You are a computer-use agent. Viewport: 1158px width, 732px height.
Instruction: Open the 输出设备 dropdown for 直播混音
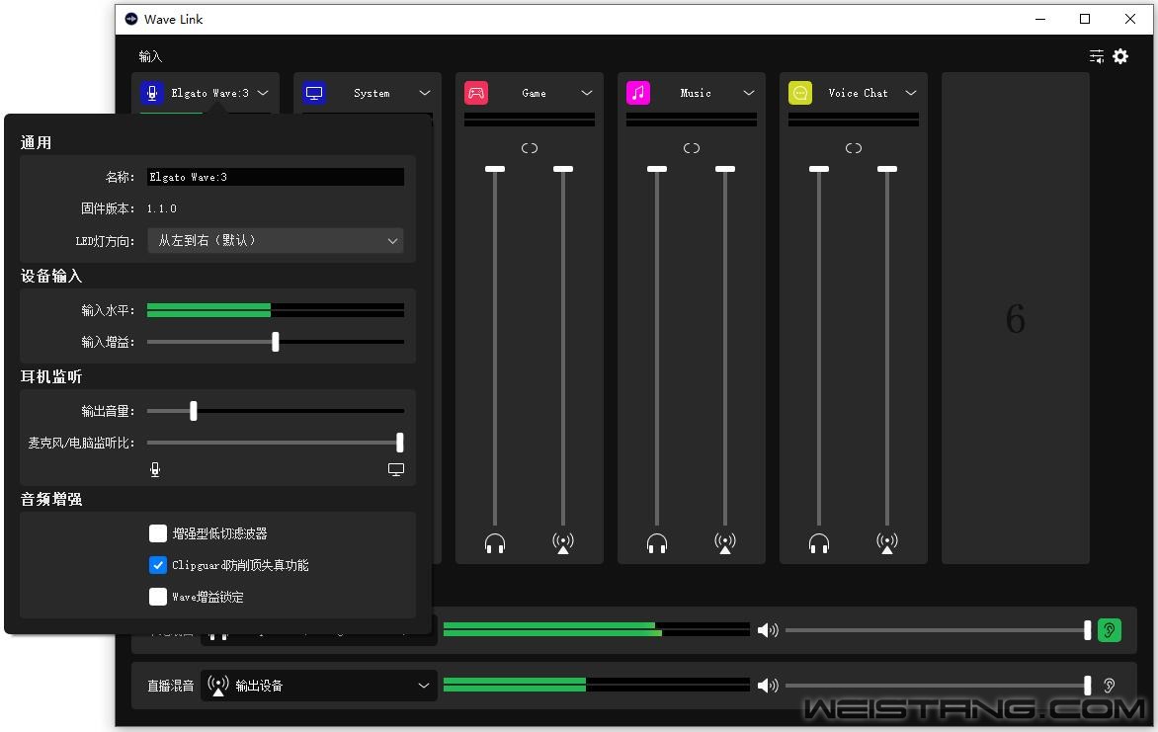coord(319,686)
